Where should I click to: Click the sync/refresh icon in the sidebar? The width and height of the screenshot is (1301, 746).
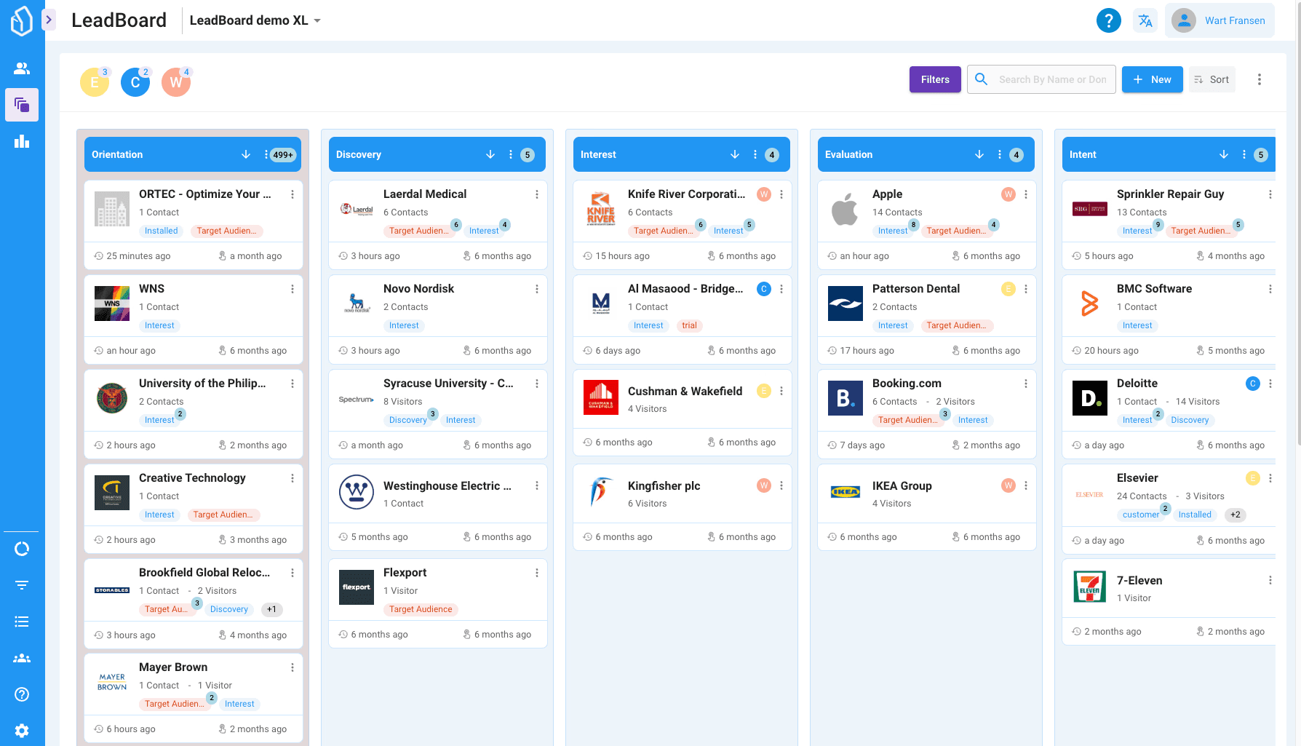click(22, 548)
